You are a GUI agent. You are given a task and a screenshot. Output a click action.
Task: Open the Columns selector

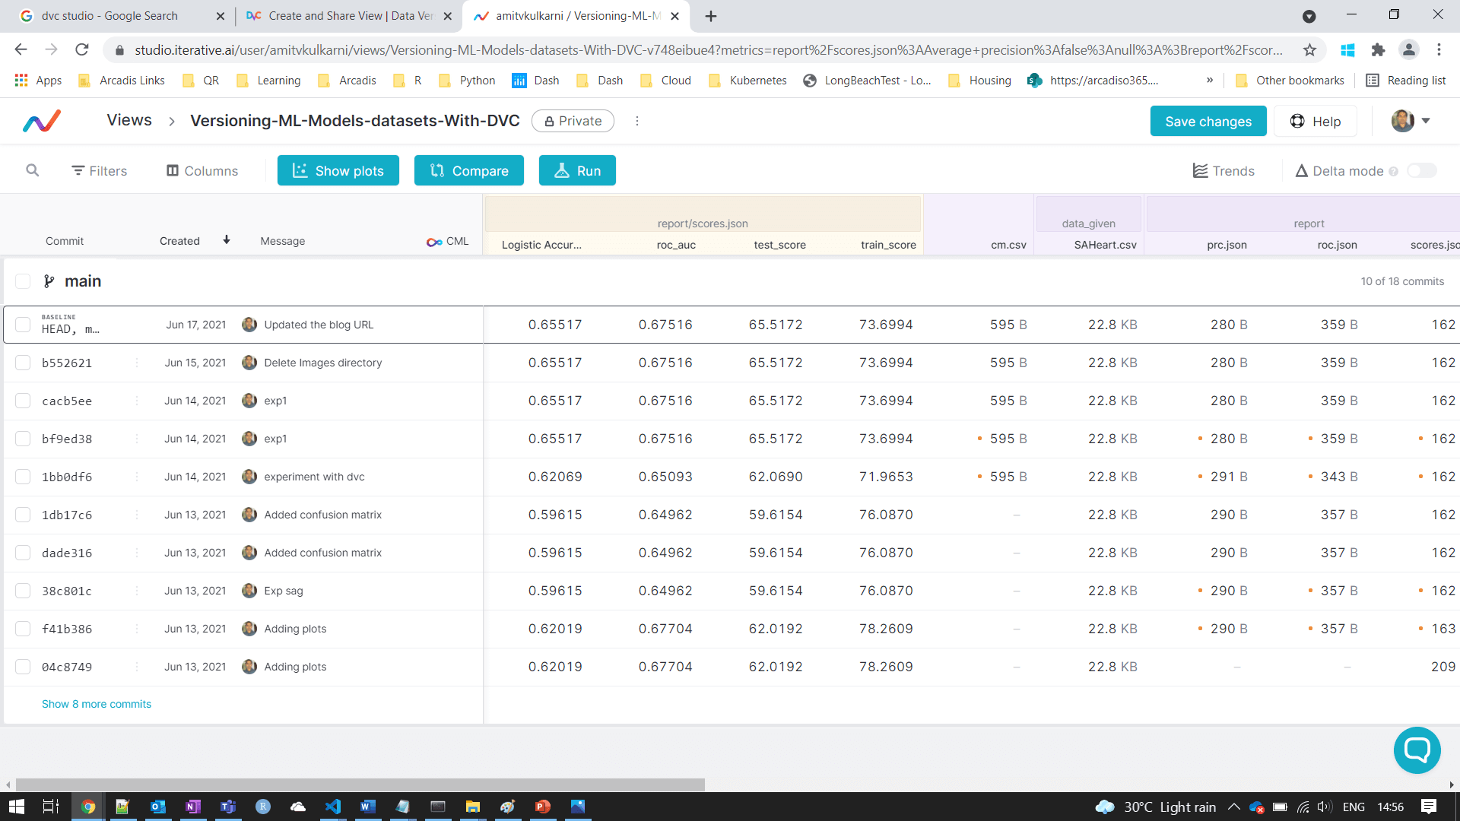(202, 171)
